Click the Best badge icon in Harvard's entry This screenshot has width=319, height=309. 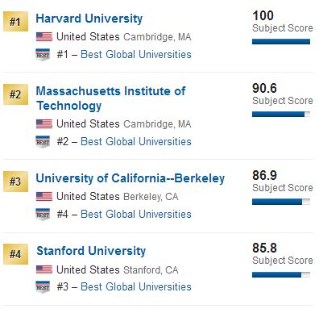tap(43, 55)
